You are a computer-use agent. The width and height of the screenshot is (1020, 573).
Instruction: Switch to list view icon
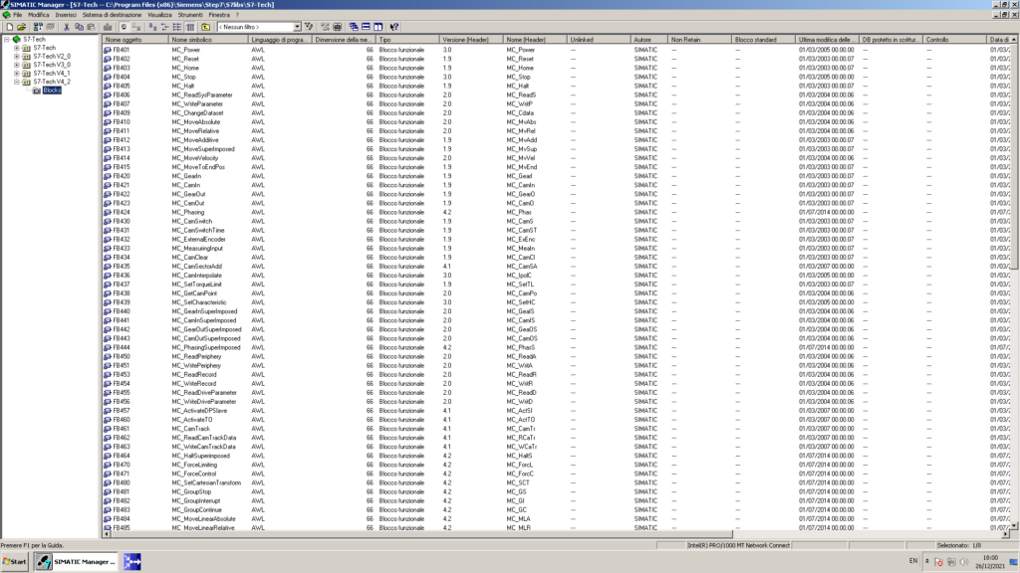coord(177,27)
